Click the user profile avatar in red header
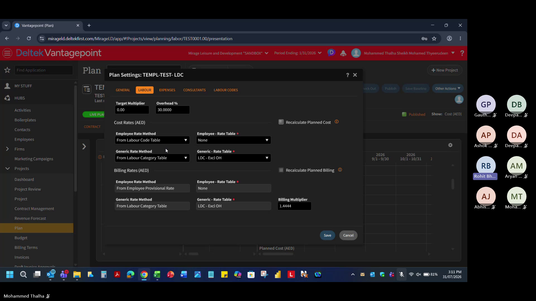The image size is (536, 301). [356, 53]
